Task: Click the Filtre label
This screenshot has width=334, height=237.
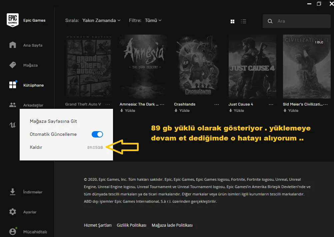Action: click(135, 20)
